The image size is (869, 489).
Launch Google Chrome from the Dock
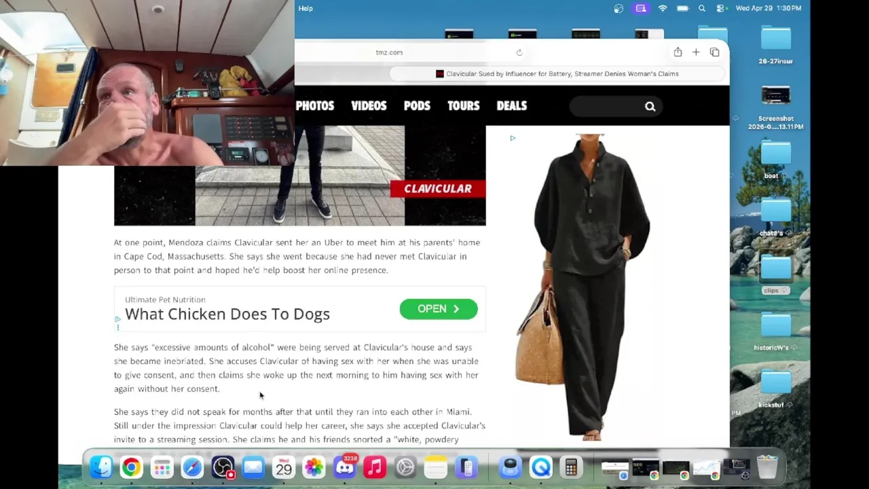(x=132, y=467)
